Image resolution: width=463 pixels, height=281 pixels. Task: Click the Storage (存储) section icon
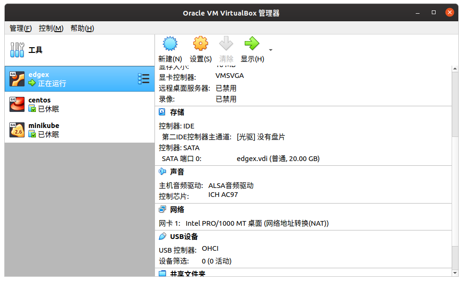(x=162, y=112)
